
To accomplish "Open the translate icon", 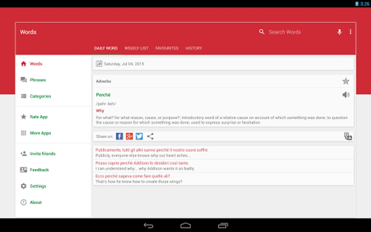I will tap(348, 136).
